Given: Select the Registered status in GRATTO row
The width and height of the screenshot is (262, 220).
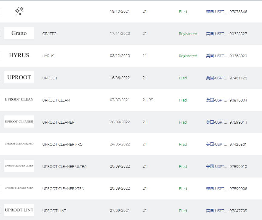Looking at the screenshot, I should [188, 34].
